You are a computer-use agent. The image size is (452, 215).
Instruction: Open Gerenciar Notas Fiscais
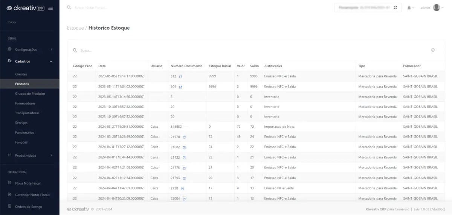32,195
